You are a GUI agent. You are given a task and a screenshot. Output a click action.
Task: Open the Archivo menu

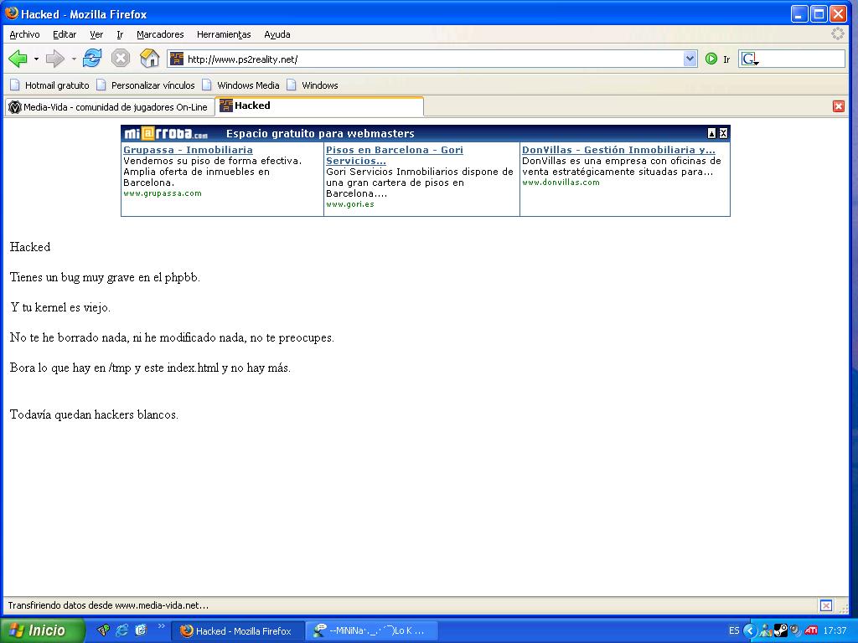(24, 34)
